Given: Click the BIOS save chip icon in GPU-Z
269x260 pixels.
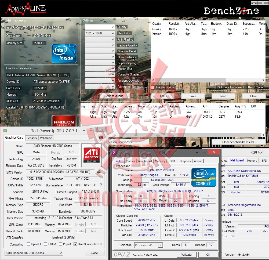Looking at the screenshot, I should coord(99,172).
